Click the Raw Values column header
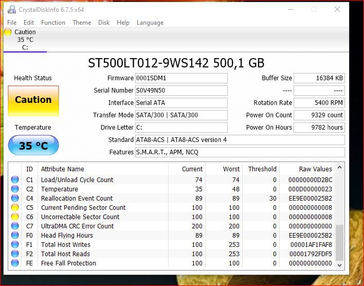The height and width of the screenshot is (286, 364). pyautogui.click(x=307, y=169)
